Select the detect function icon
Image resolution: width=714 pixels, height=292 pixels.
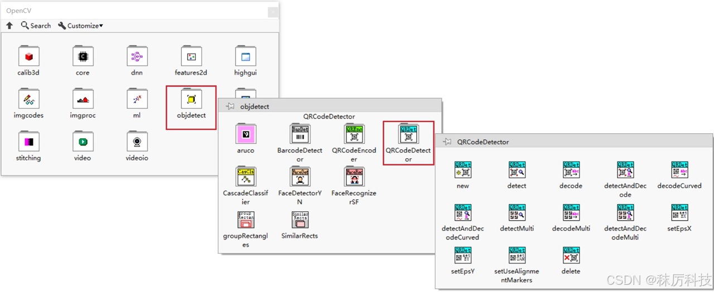[x=517, y=170]
